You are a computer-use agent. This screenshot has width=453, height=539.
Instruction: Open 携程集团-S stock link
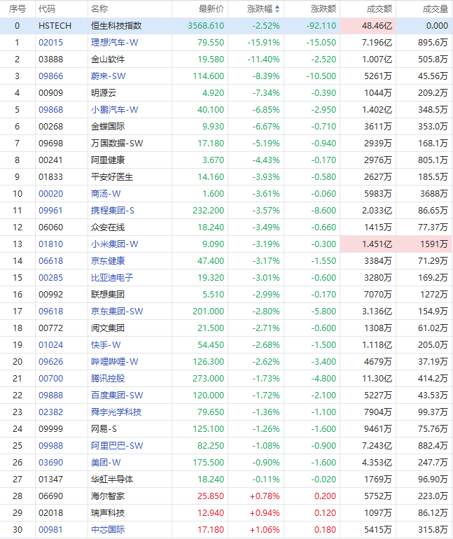pyautogui.click(x=113, y=211)
